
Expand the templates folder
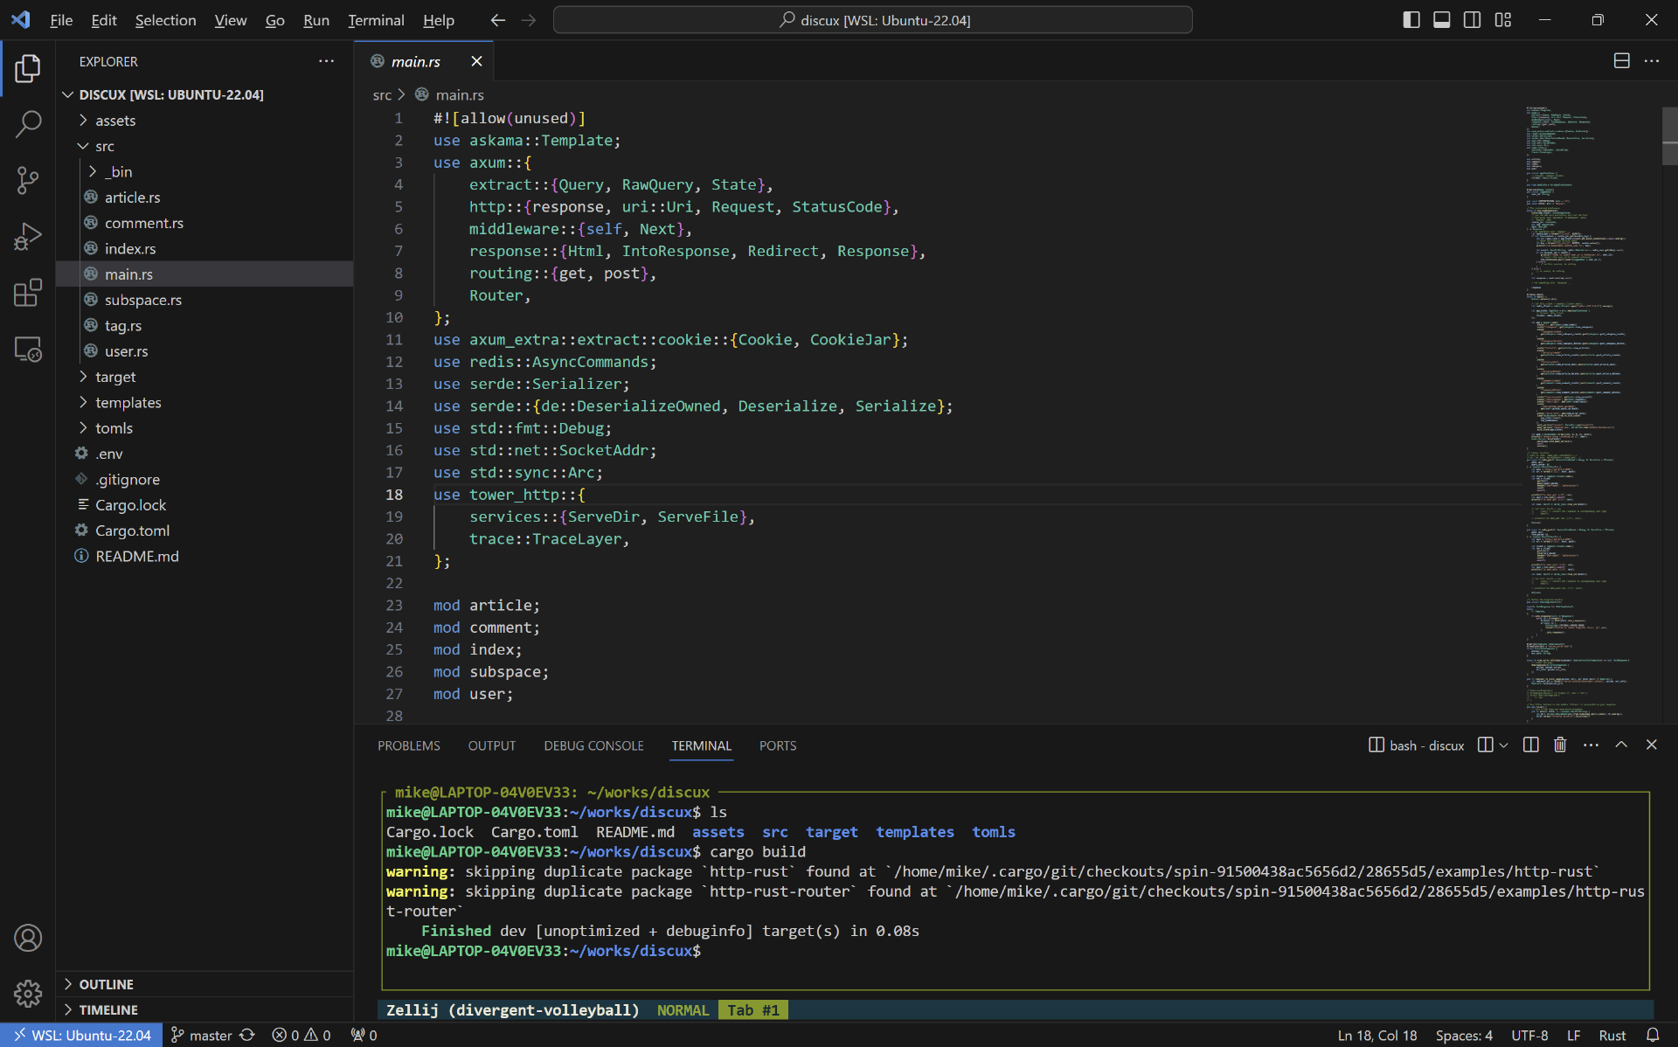pyautogui.click(x=128, y=402)
